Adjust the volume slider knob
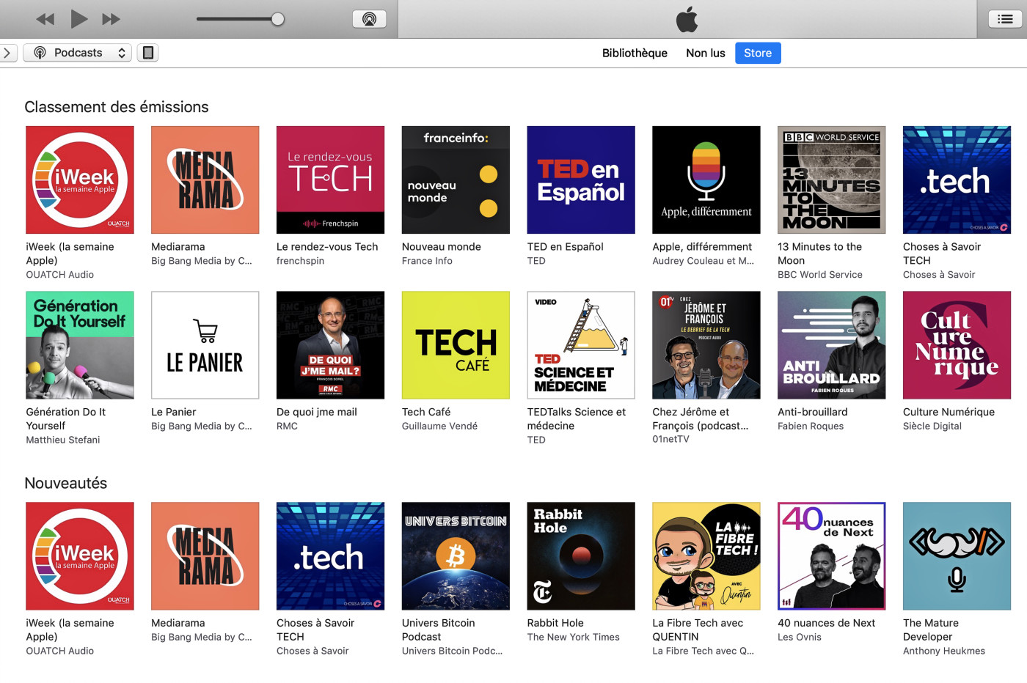The width and height of the screenshot is (1027, 683). (278, 19)
